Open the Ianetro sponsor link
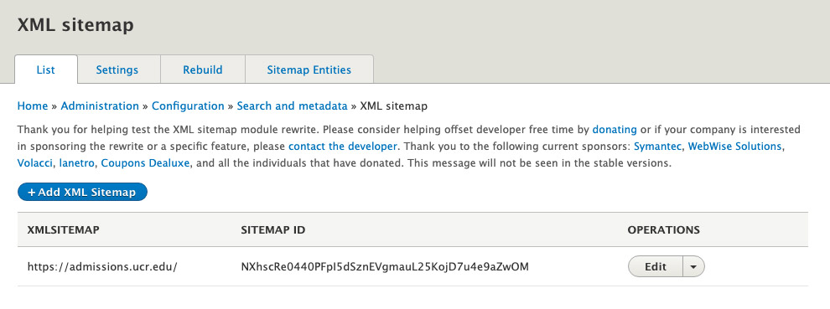830x309 pixels. [77, 163]
